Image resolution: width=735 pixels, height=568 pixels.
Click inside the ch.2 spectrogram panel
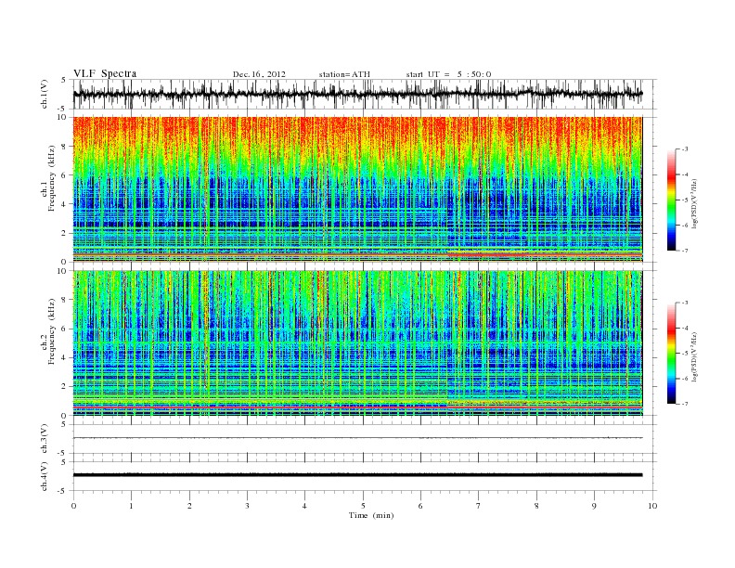click(x=357, y=343)
